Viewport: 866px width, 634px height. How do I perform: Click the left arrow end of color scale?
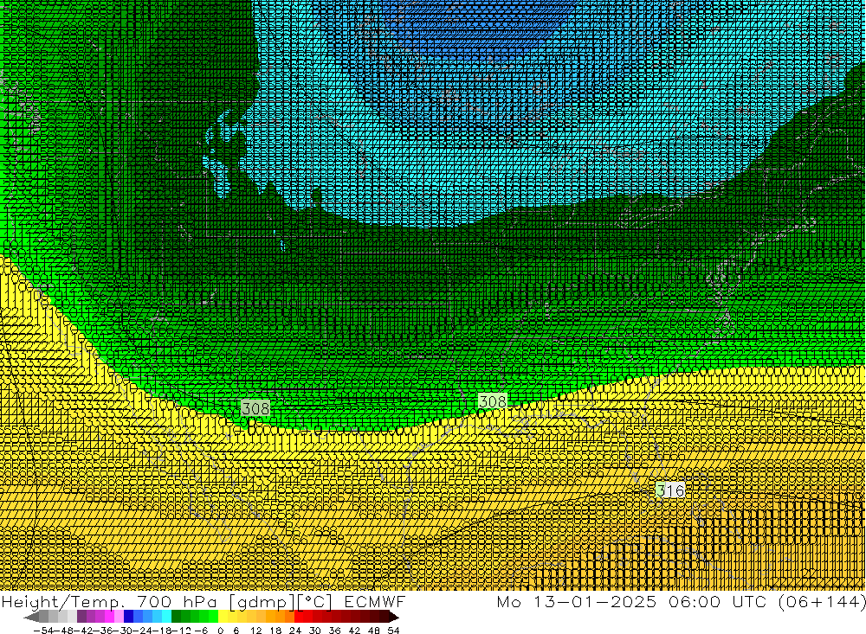[x=31, y=617]
